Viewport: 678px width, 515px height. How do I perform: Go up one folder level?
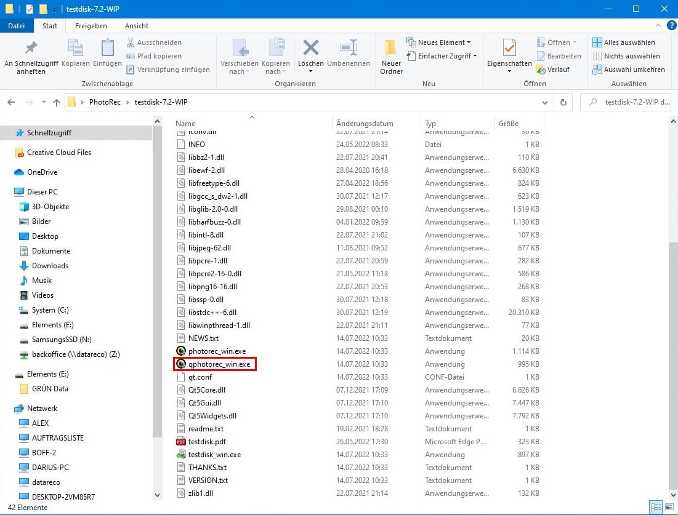57,102
